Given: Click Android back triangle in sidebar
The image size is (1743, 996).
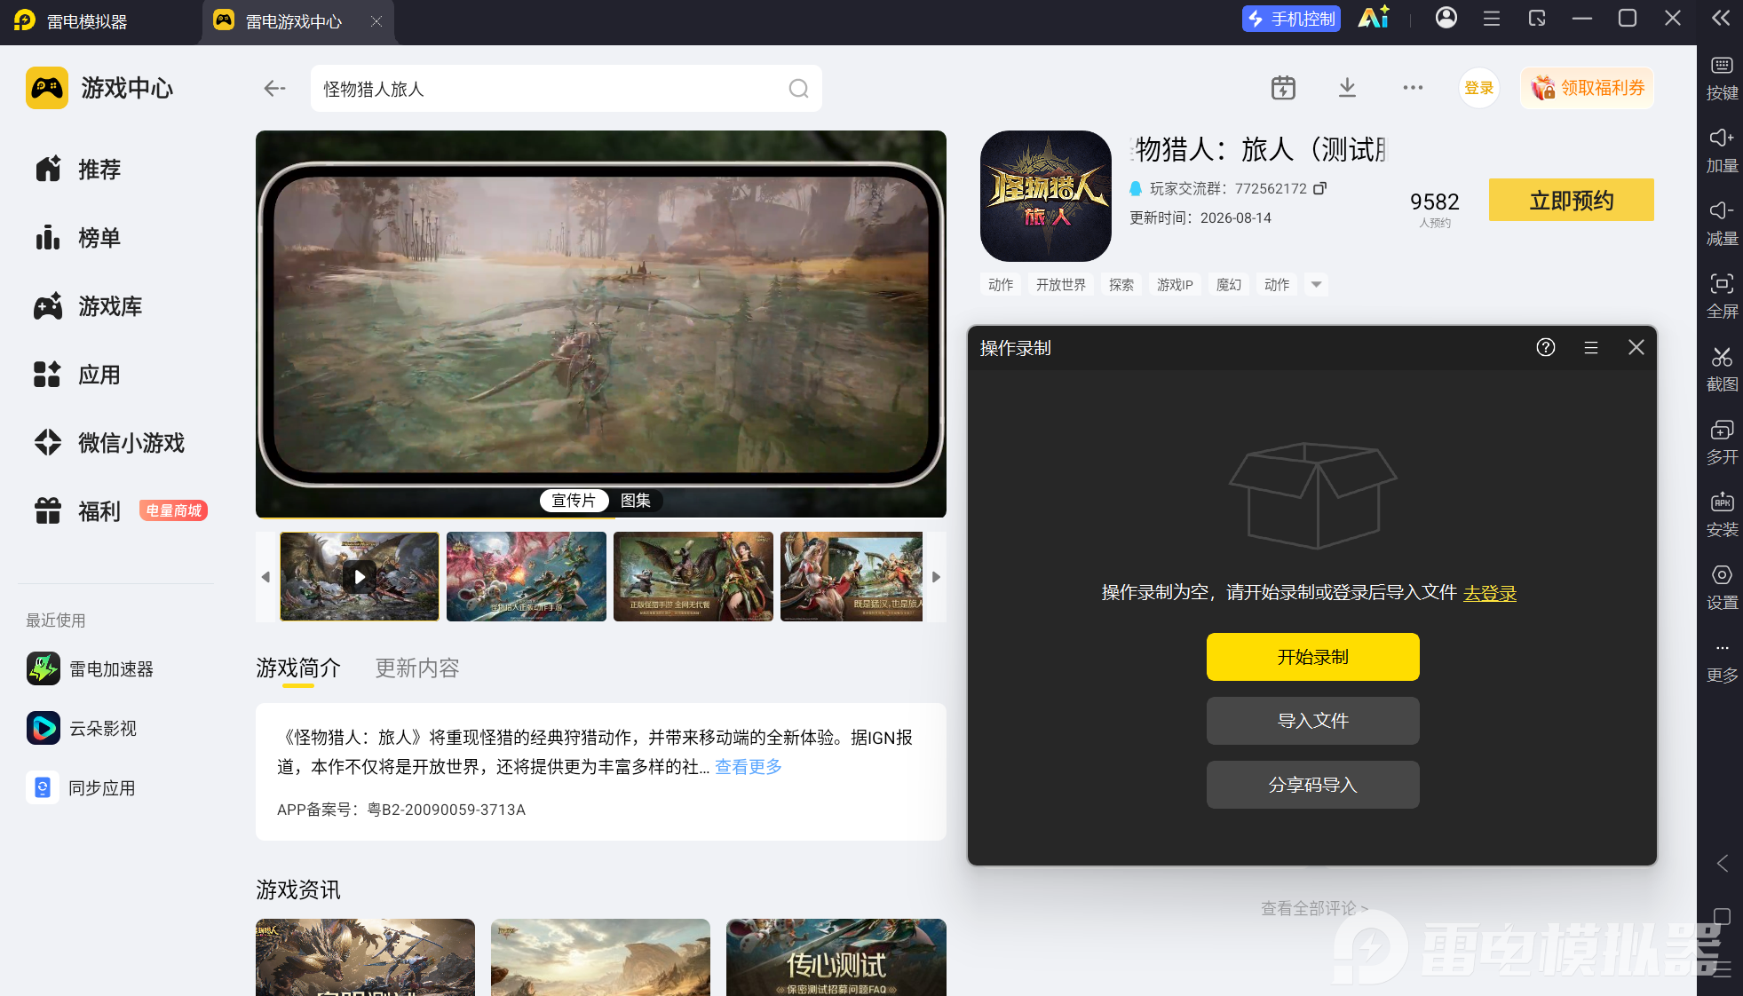Looking at the screenshot, I should (x=1722, y=864).
